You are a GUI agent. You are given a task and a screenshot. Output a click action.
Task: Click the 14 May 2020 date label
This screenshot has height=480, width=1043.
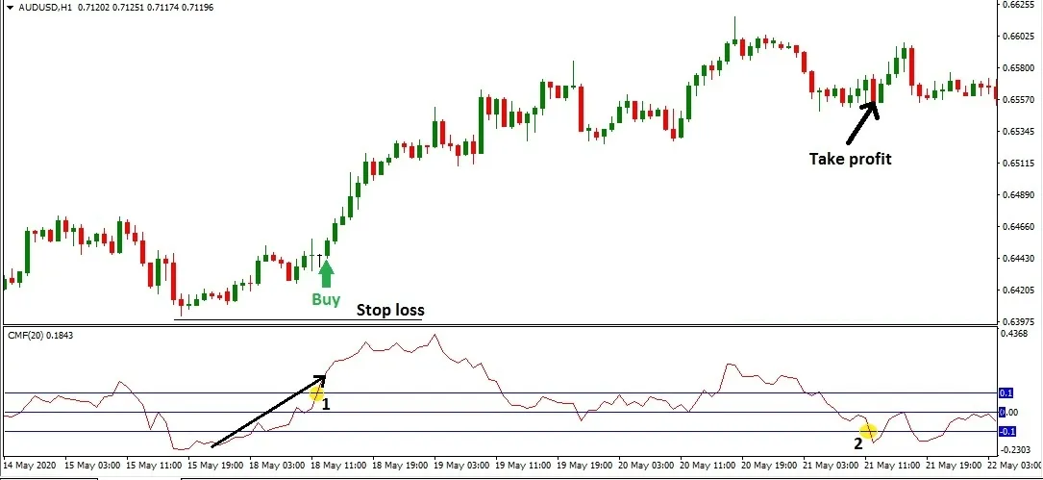30,464
